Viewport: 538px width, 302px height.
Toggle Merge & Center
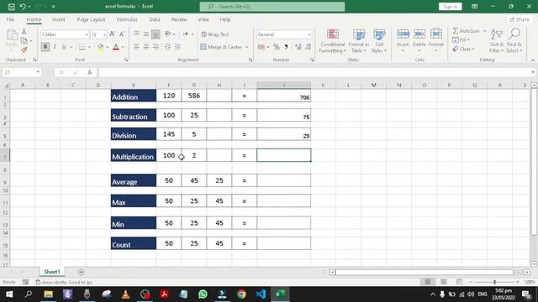click(221, 47)
